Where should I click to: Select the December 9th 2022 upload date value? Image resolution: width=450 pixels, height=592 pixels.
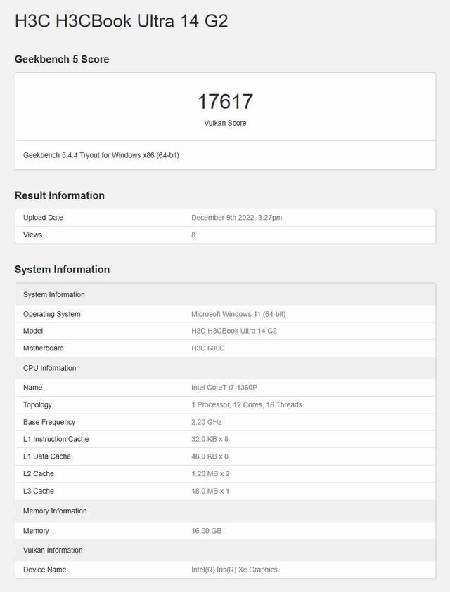tap(236, 218)
